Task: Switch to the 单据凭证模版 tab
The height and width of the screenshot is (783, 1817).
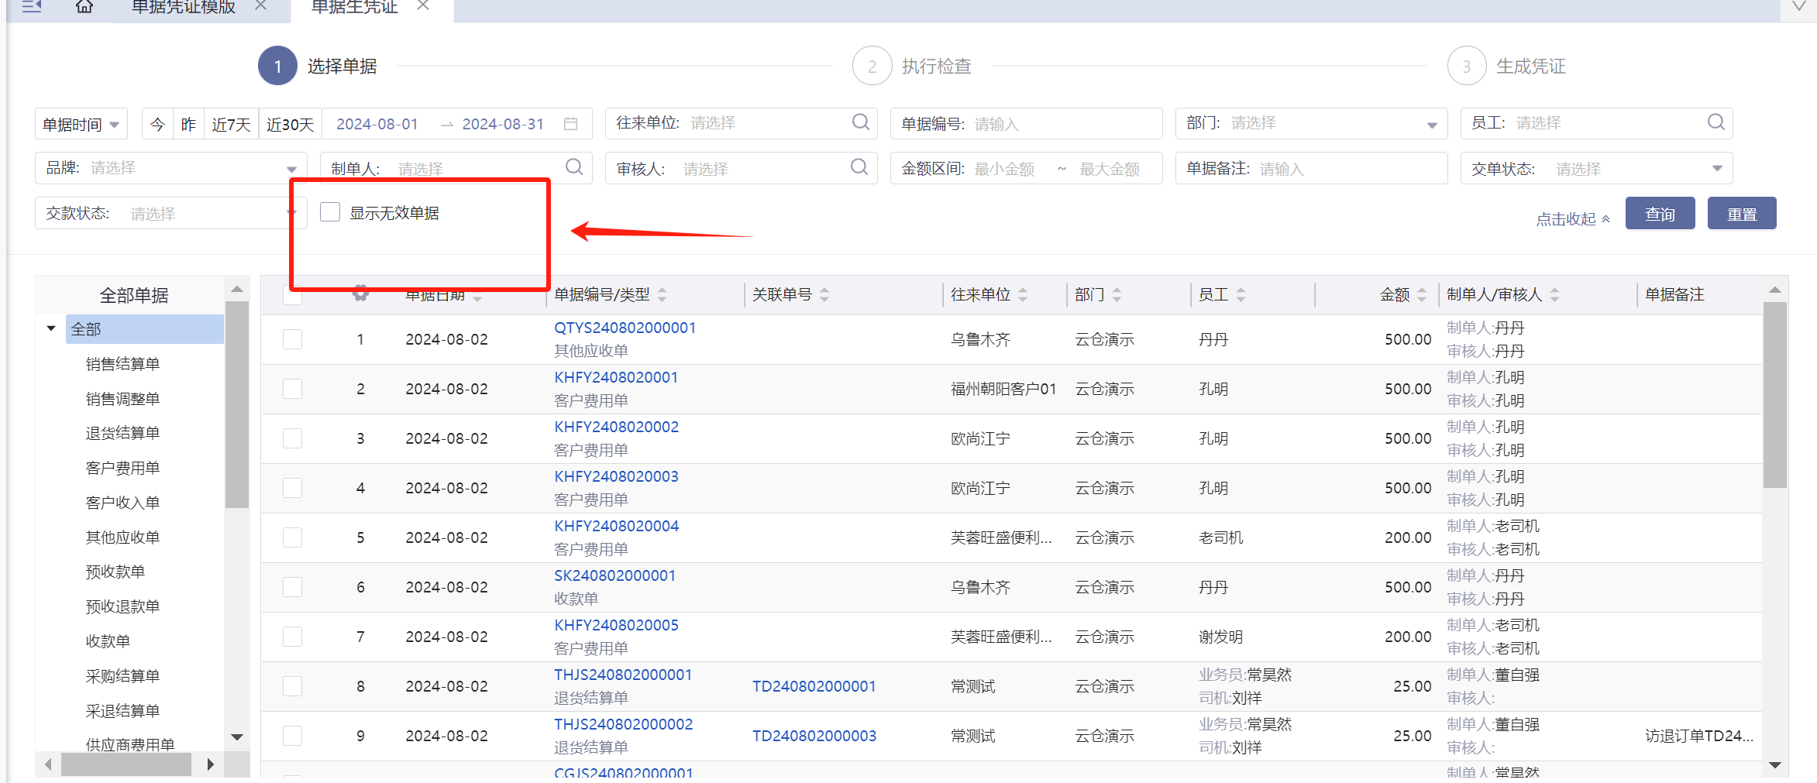Action: [183, 8]
